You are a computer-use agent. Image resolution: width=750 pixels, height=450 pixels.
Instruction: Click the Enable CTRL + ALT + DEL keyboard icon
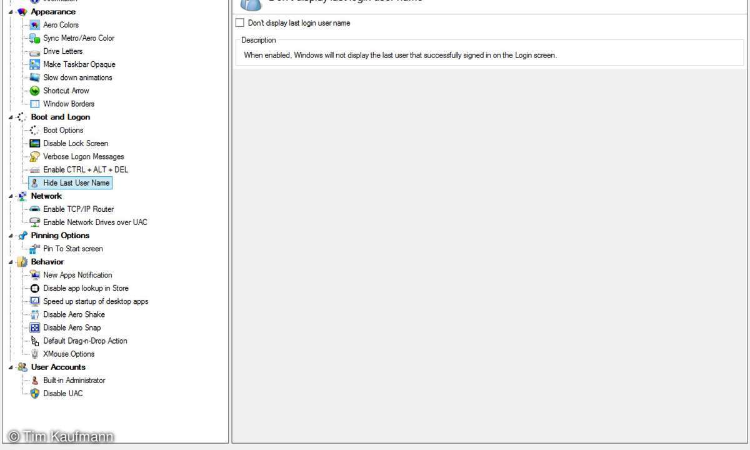click(35, 169)
